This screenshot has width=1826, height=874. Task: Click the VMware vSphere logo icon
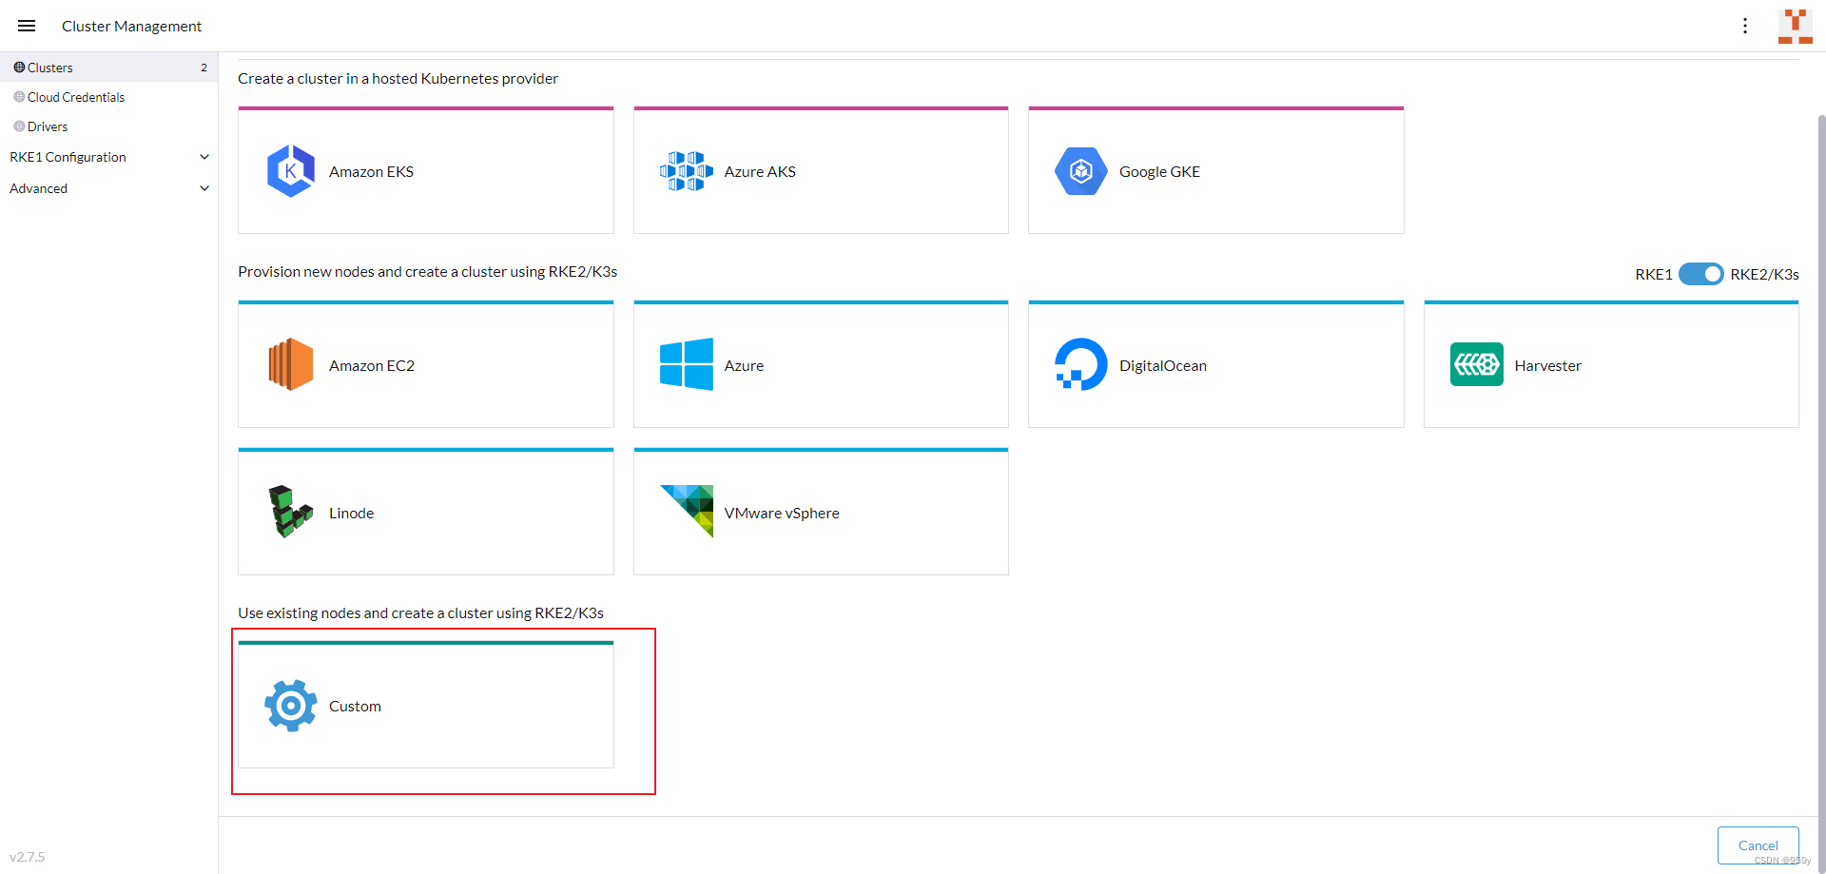pyautogui.click(x=687, y=511)
